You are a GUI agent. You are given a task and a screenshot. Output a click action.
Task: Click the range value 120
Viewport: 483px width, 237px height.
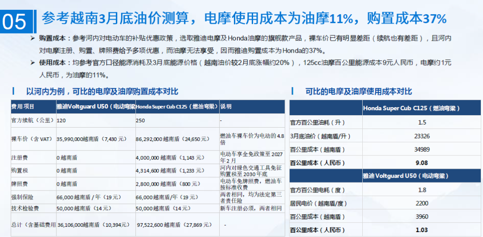(61, 121)
